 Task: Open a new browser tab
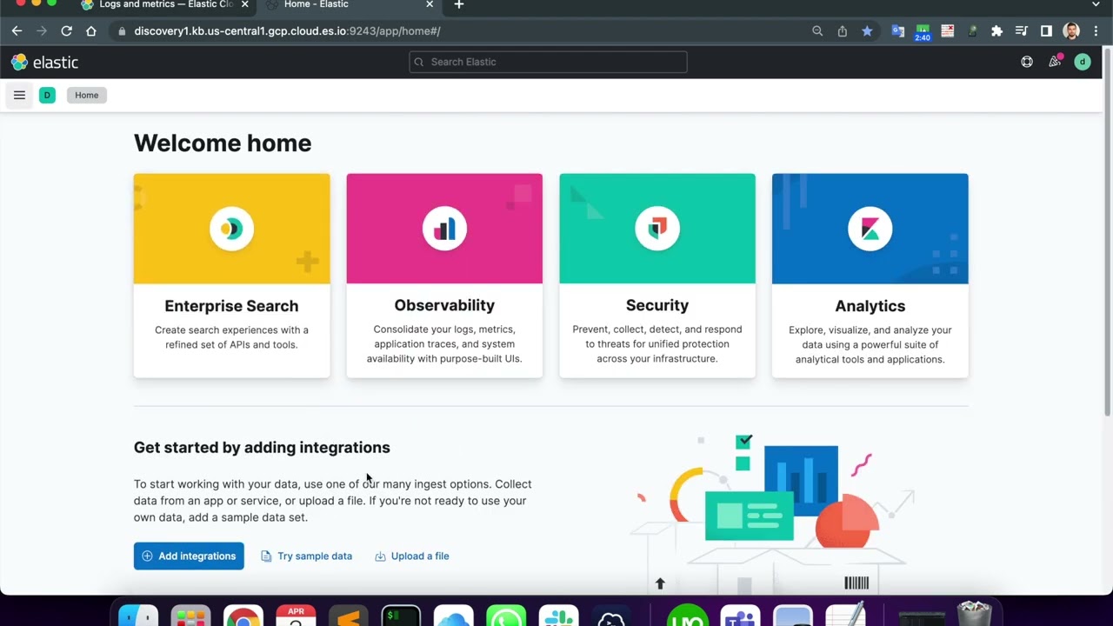[459, 4]
